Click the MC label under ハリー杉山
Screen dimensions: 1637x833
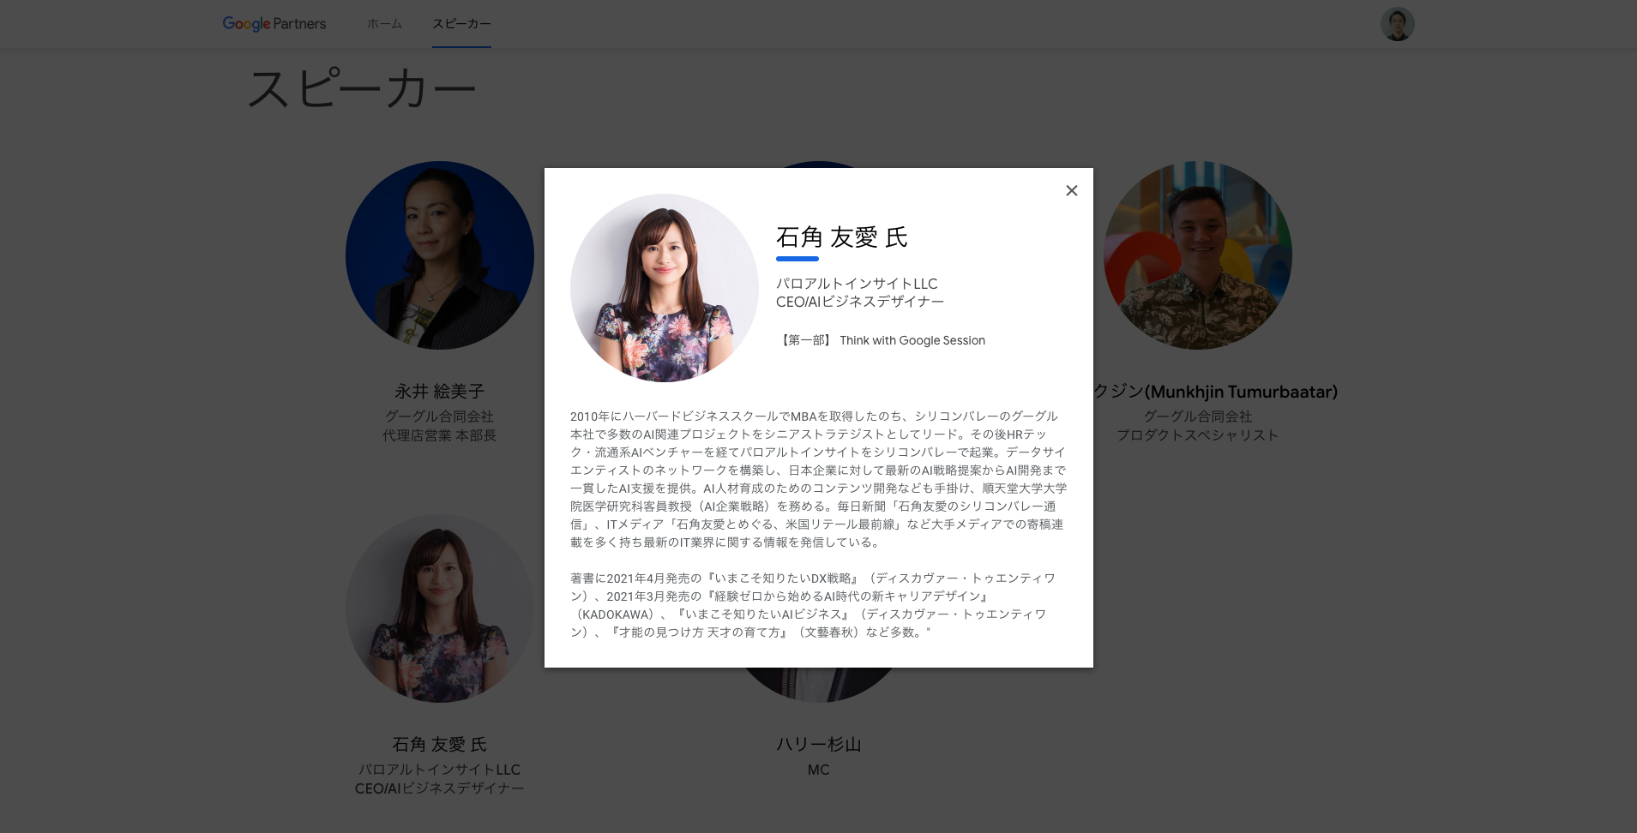(x=819, y=770)
